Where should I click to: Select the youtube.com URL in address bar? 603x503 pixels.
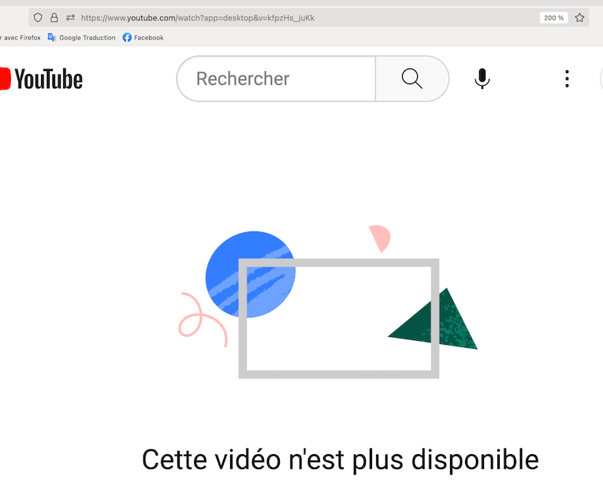coord(198,17)
